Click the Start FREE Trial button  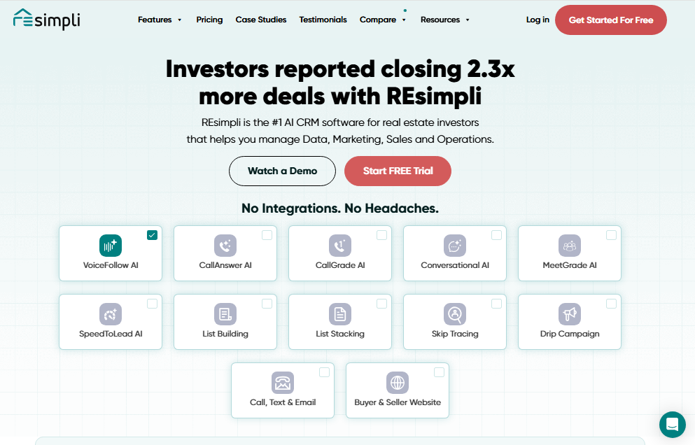(x=398, y=171)
